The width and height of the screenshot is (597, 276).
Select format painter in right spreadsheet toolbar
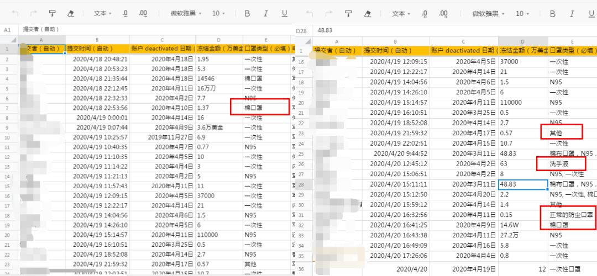pyautogui.click(x=348, y=14)
